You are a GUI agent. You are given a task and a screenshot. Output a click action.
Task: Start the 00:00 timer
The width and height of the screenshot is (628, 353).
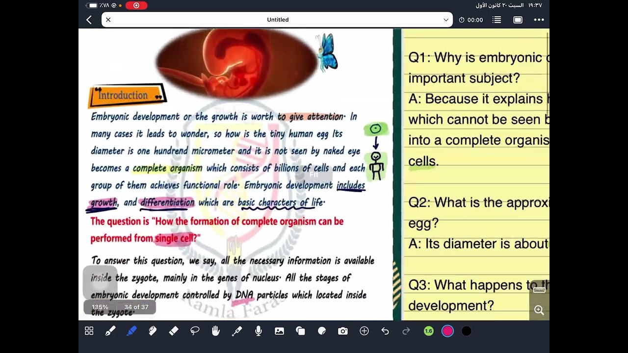pyautogui.click(x=471, y=20)
